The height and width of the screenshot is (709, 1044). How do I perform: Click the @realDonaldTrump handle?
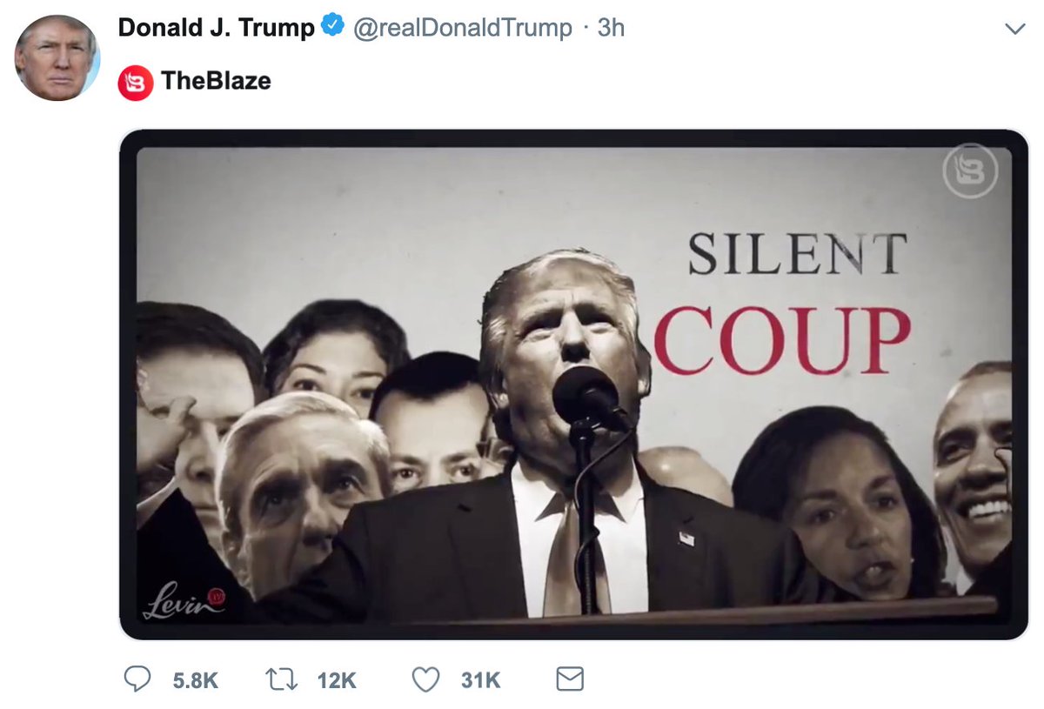[x=462, y=28]
